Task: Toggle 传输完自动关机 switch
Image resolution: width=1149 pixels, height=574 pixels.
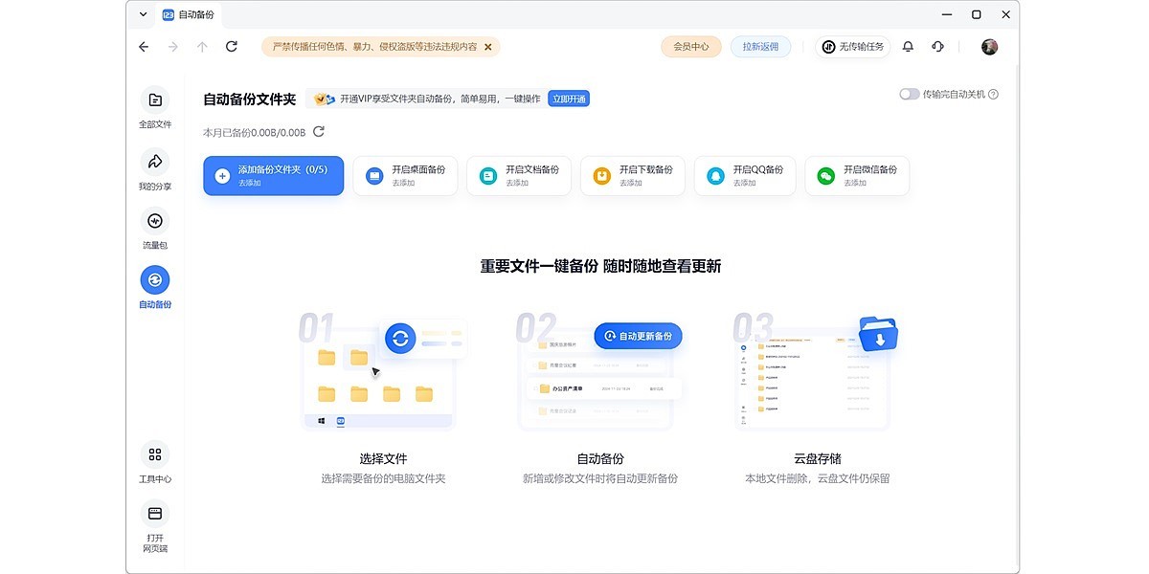Action: tap(909, 95)
